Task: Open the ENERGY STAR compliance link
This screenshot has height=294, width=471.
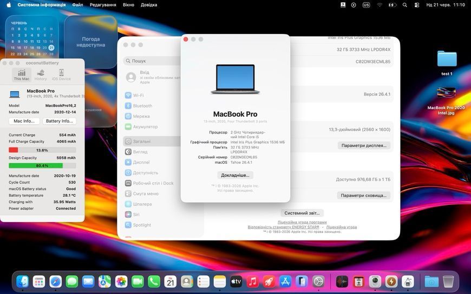Action: [x=283, y=227]
